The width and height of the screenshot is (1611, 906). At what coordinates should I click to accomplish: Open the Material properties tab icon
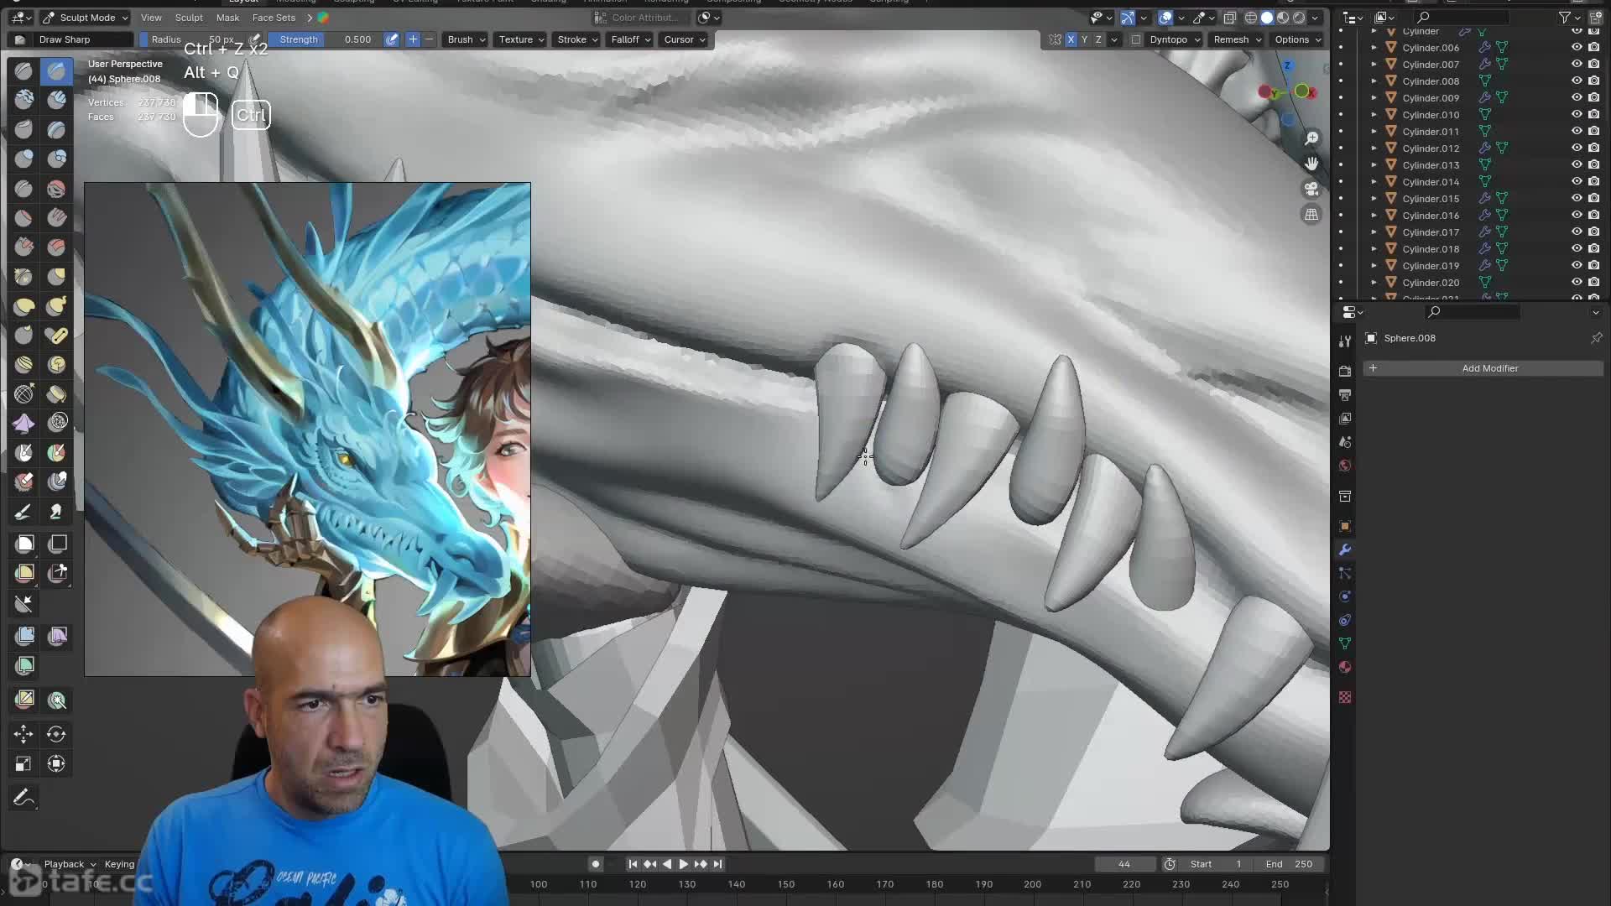click(x=1345, y=667)
